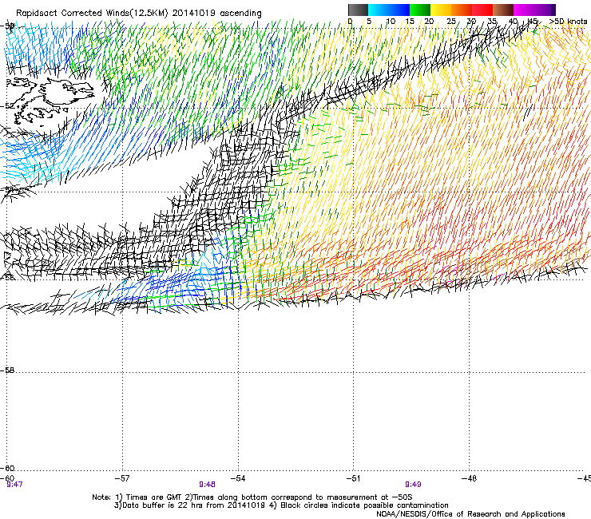Click the 'Rapidscat Corrected Winds(12.5KM)' title text
The image size is (591, 519).
pos(92,14)
